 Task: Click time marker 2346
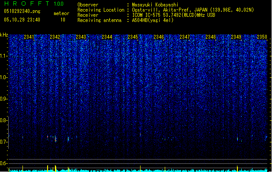click(159, 37)
